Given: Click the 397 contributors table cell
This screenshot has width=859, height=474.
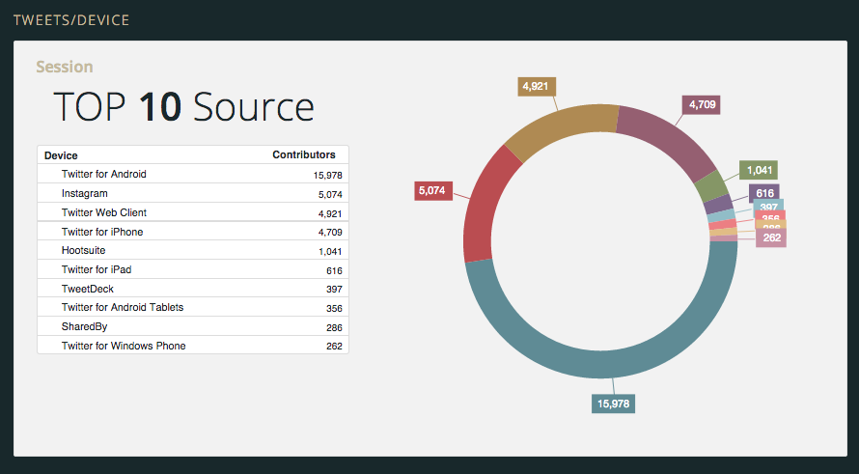Looking at the screenshot, I should coord(334,290).
